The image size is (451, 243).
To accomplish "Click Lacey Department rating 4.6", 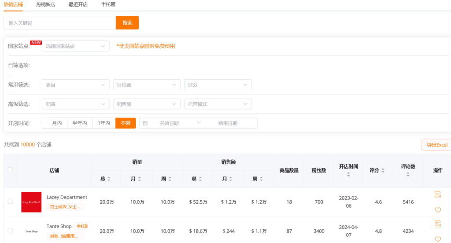I will point(378,202).
